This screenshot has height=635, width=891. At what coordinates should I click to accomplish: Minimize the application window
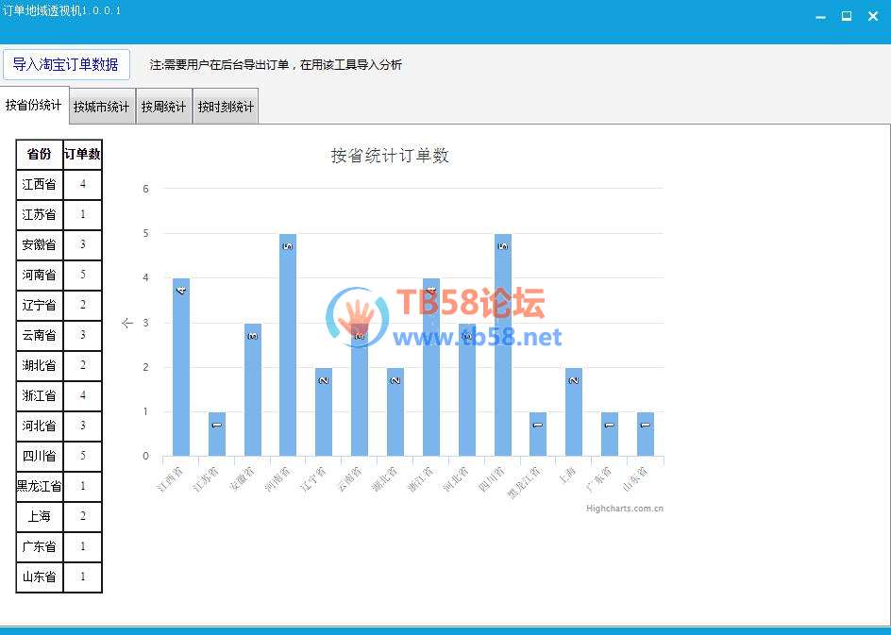click(820, 17)
